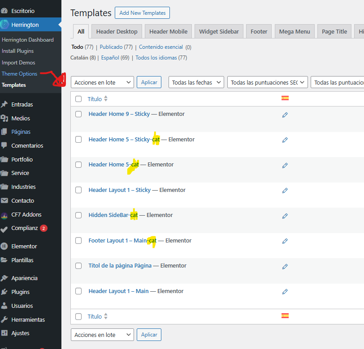Viewport: 364px width, 349px height.
Task: Check the box for Header Layout 1 – Sticky
Action: pos(78,190)
